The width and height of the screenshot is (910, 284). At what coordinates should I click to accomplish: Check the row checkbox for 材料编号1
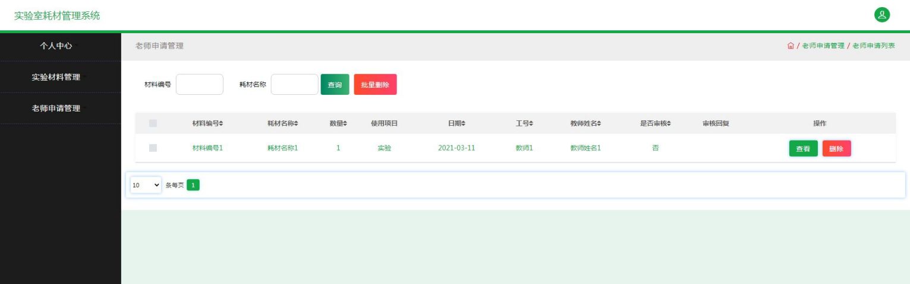click(153, 148)
